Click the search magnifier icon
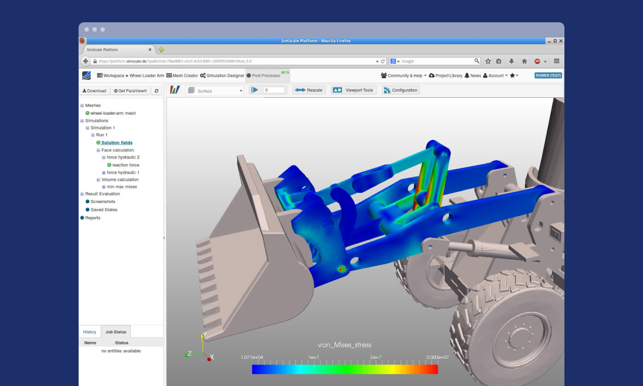The width and height of the screenshot is (643, 386). pos(477,61)
